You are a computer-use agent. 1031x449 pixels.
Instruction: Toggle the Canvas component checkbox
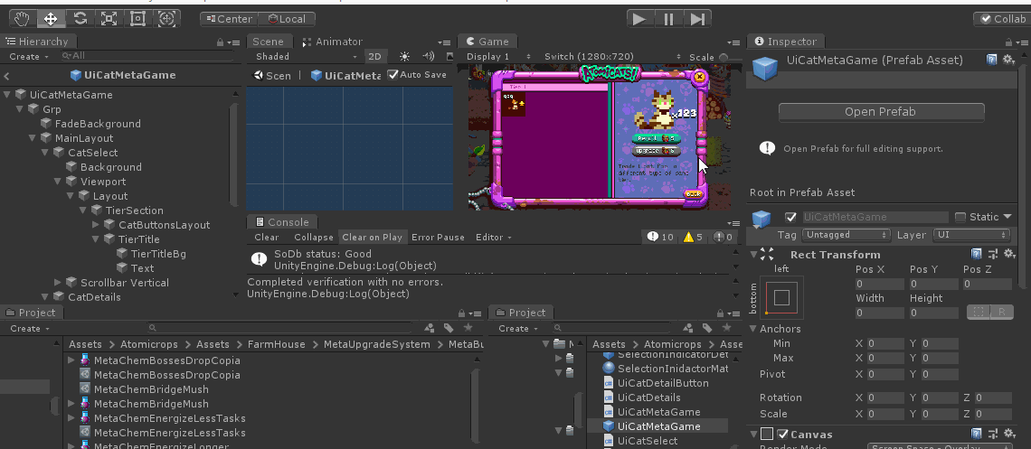[781, 434]
